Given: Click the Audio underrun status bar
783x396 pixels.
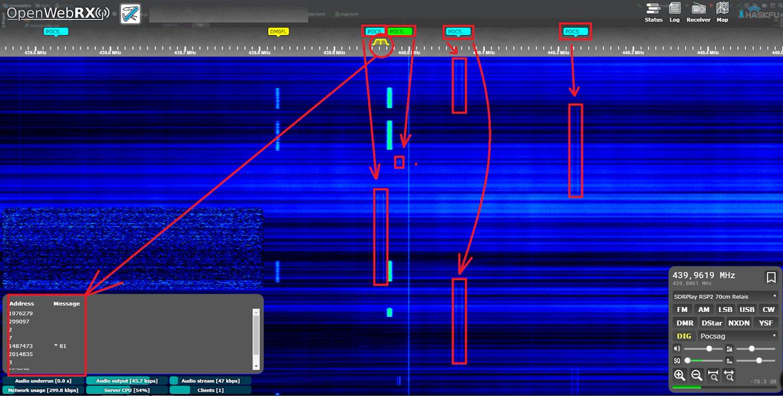Looking at the screenshot, I should coord(42,381).
